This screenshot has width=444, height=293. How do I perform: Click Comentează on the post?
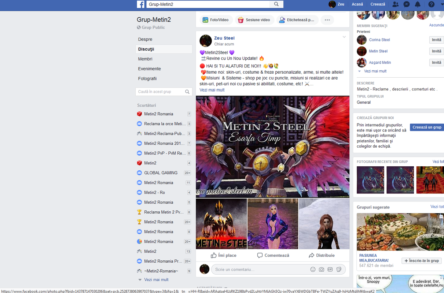tap(273, 255)
